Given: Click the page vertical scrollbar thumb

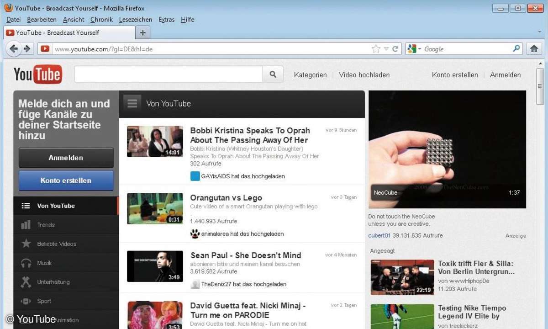Looking at the screenshot, I should tap(540, 87).
